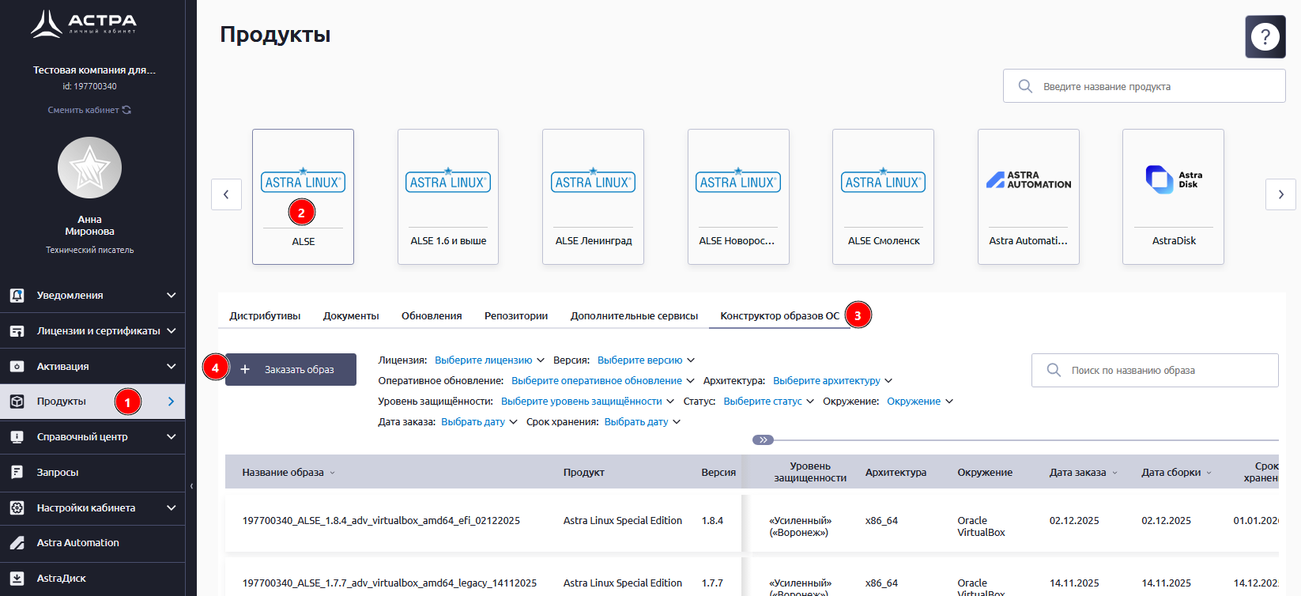Click the Настройки кабинета gear icon
The height and width of the screenshot is (596, 1301).
point(17,508)
